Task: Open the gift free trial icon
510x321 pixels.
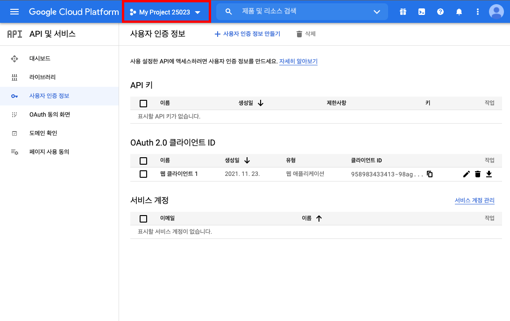Action: [403, 12]
